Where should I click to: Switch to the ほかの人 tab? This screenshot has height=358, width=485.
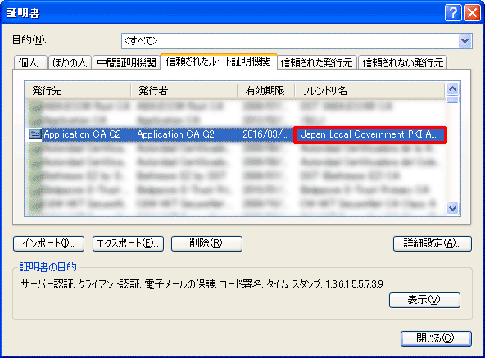point(70,62)
